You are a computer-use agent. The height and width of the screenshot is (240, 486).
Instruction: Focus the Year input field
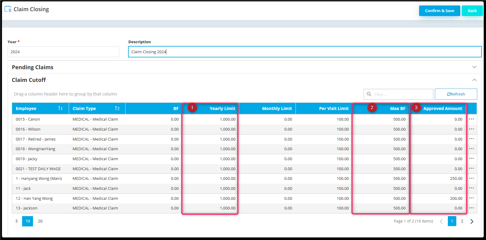point(63,52)
